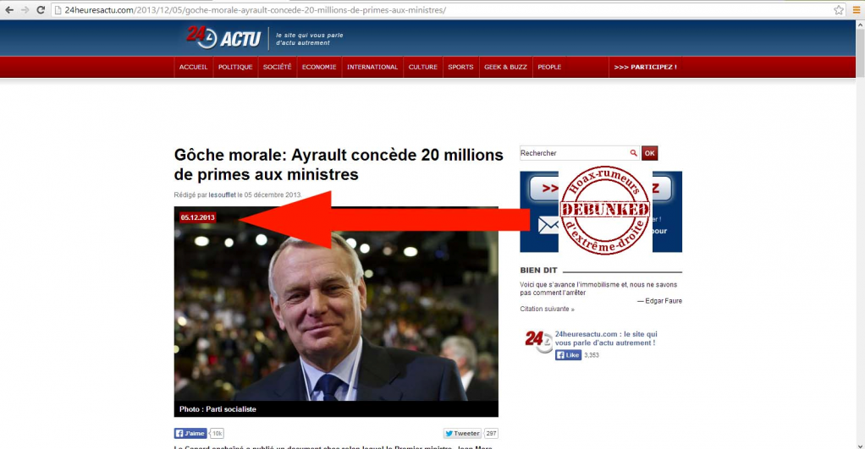Viewport: 865px width, 449px height.
Task: Reload the page with the refresh icon
Action: pyautogui.click(x=41, y=10)
